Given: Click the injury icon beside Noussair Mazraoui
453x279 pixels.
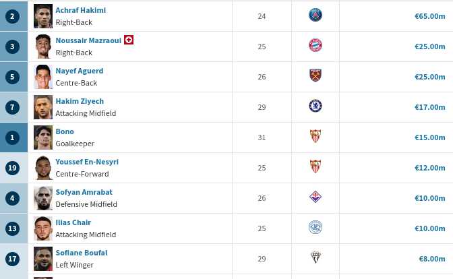Looking at the screenshot, I should pos(129,40).
